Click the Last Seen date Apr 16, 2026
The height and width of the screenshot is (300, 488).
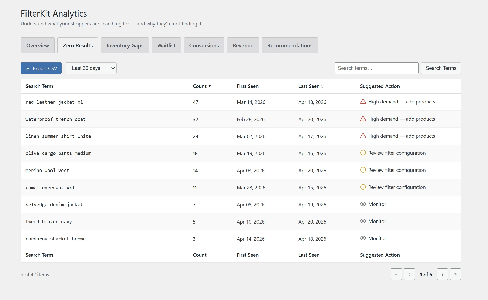(312, 153)
